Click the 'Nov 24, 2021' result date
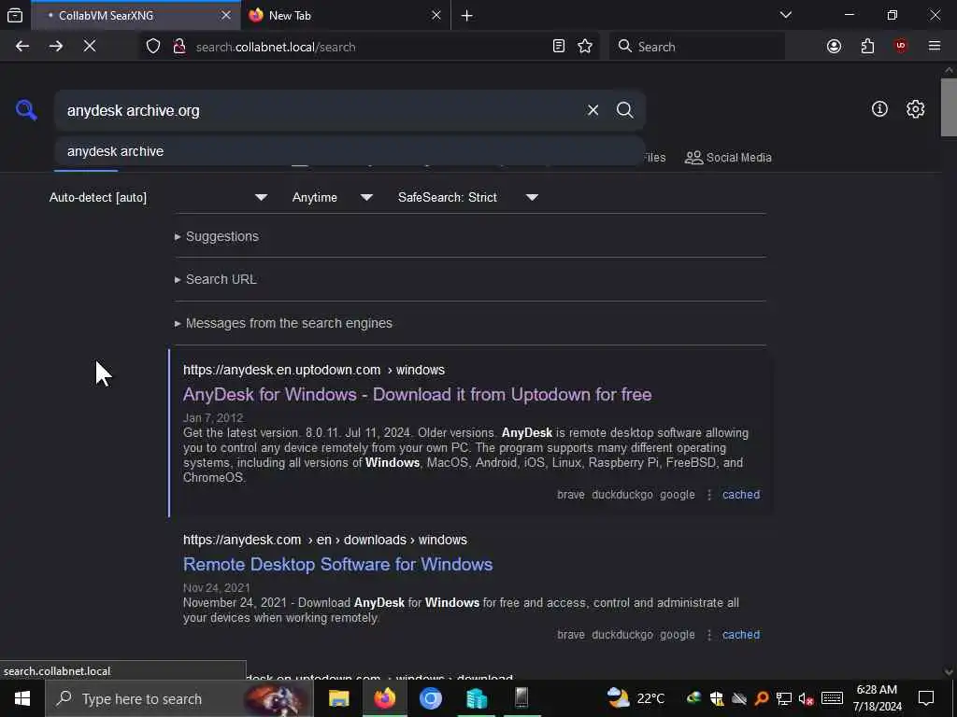Viewport: 957px width, 717px height. coord(217,588)
